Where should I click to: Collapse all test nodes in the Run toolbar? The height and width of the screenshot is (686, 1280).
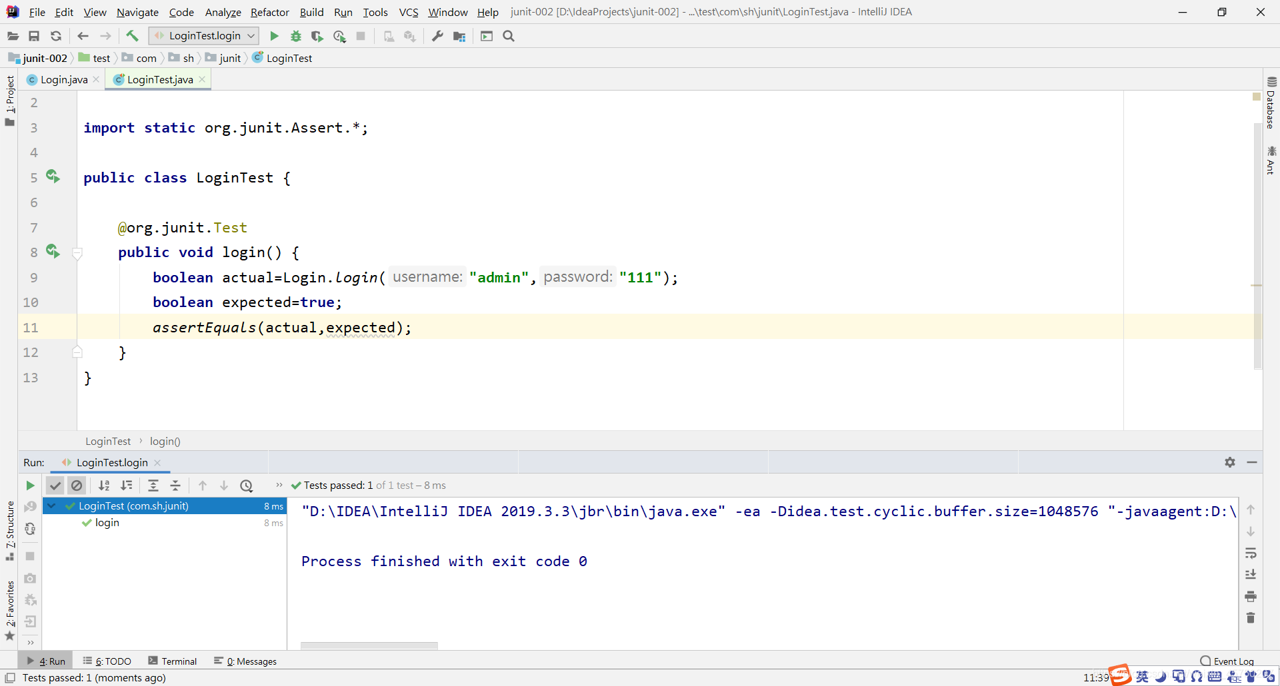175,486
